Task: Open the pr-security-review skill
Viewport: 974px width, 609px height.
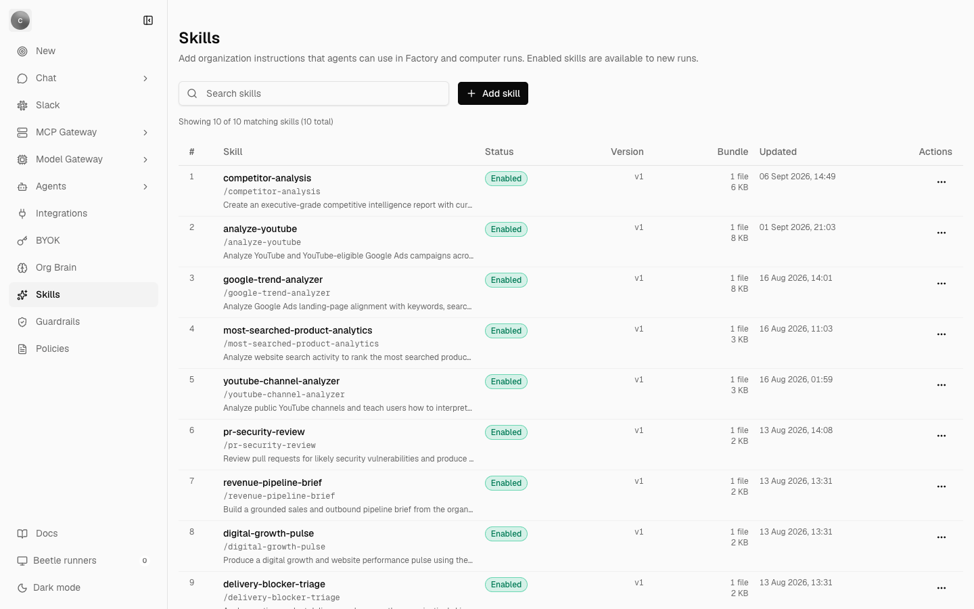Action: click(264, 432)
